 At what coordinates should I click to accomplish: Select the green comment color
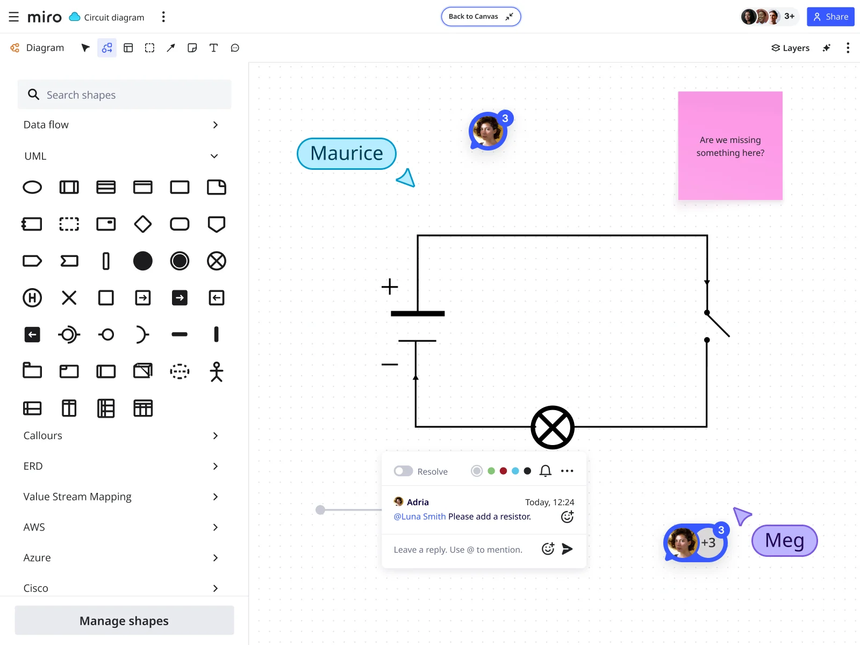tap(491, 471)
